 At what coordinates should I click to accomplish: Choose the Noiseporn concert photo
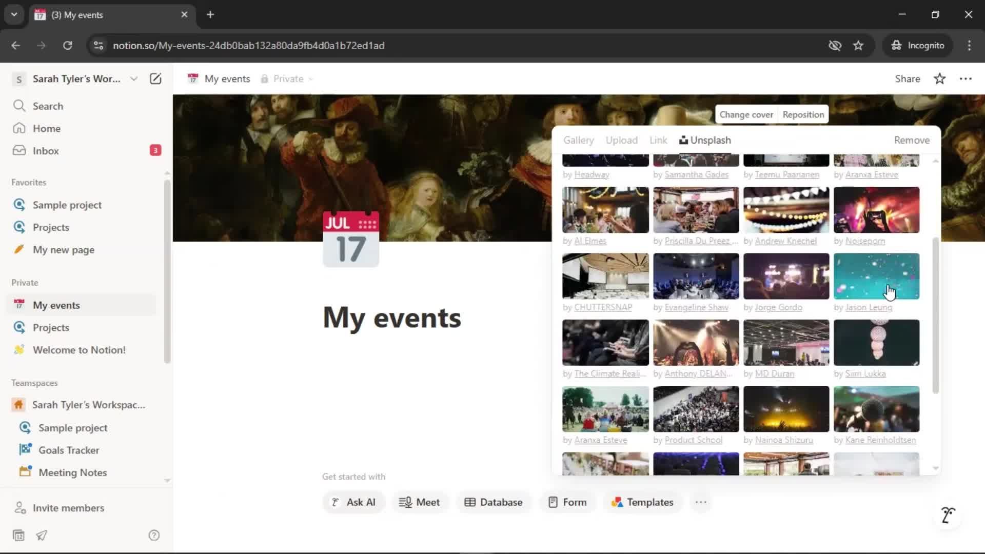876,210
